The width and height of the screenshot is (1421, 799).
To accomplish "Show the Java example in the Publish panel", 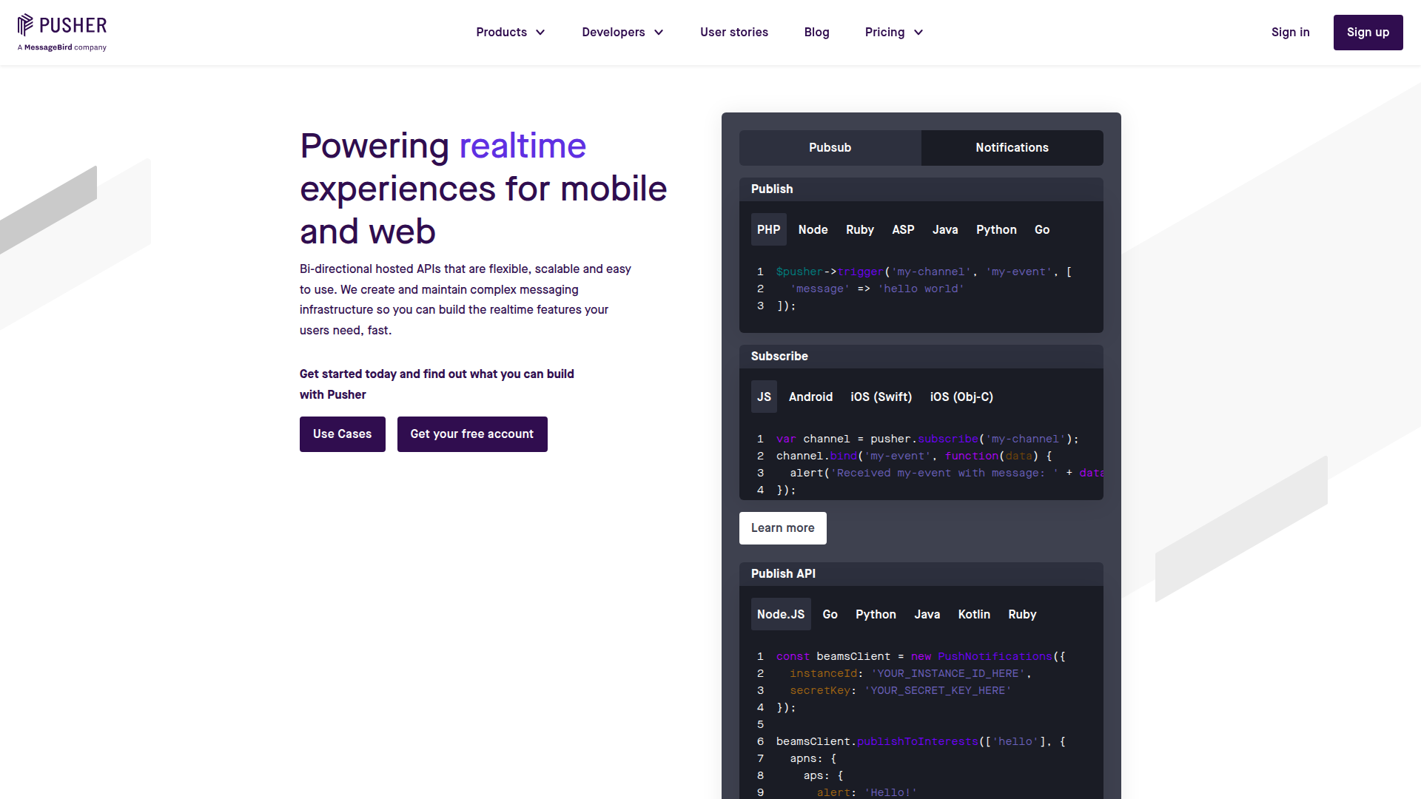I will click(945, 229).
